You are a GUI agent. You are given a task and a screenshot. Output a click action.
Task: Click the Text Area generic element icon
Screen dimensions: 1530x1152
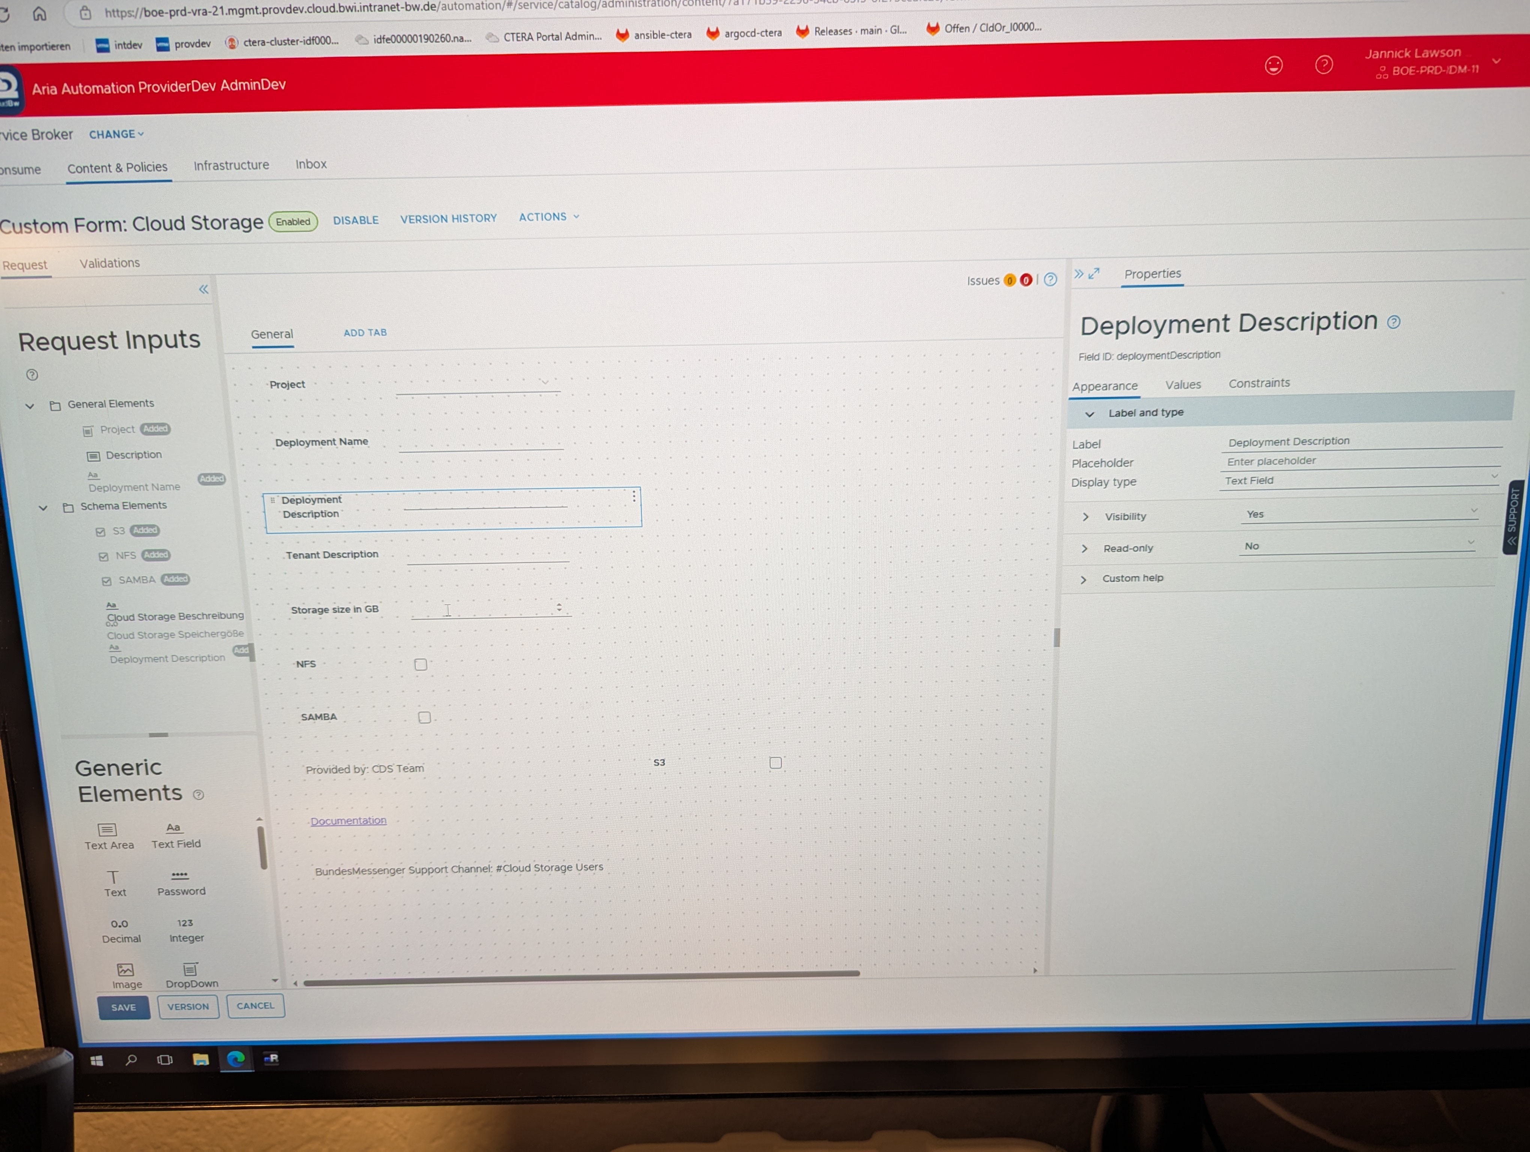pos(107,829)
